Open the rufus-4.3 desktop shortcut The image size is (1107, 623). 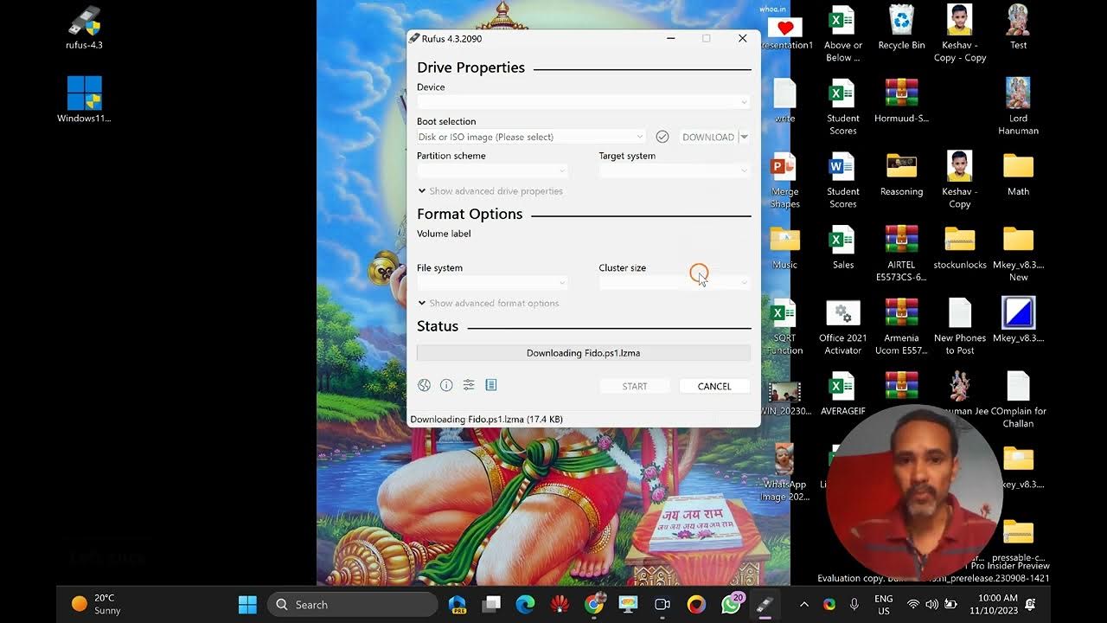pyautogui.click(x=84, y=28)
